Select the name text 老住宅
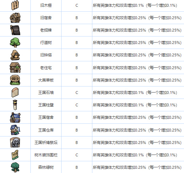 [46, 68]
